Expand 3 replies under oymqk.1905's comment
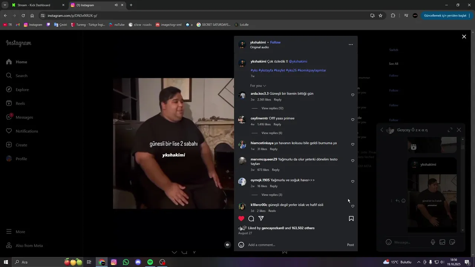This screenshot has height=267, width=475. 272,195
